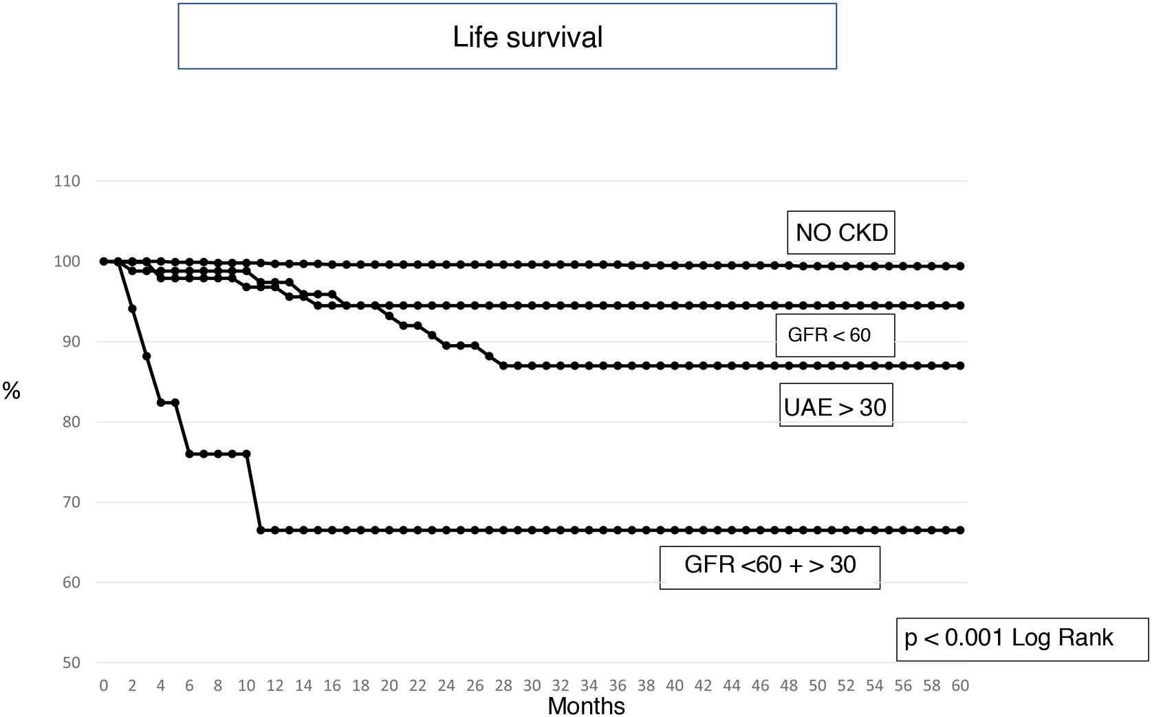
Task: Click month 48 on the x-axis
Action: [789, 685]
